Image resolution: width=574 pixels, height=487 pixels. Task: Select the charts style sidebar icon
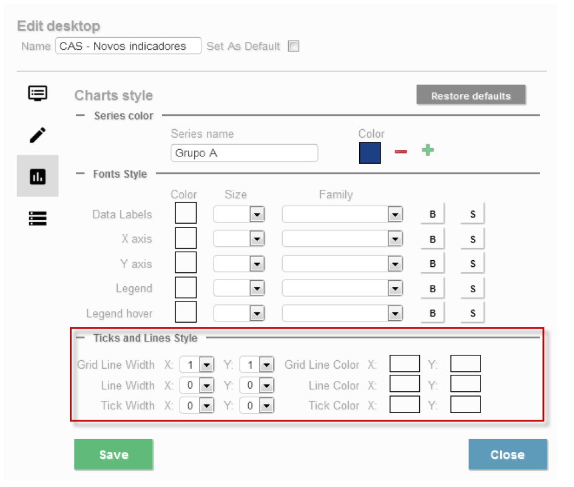click(x=38, y=176)
